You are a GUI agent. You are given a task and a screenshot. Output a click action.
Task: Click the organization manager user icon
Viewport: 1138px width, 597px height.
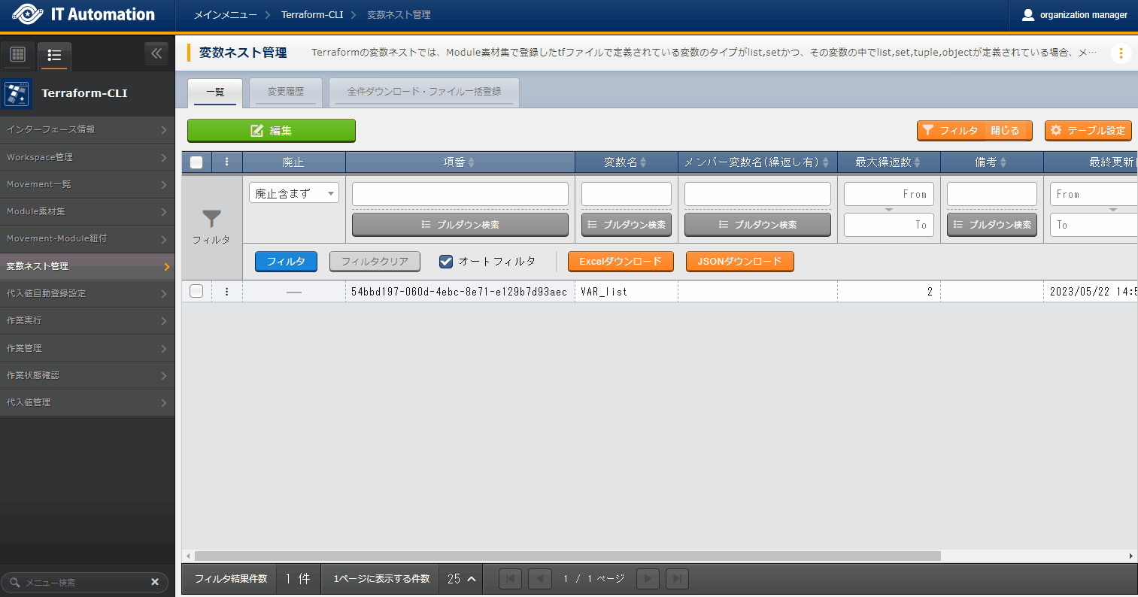tap(1028, 15)
